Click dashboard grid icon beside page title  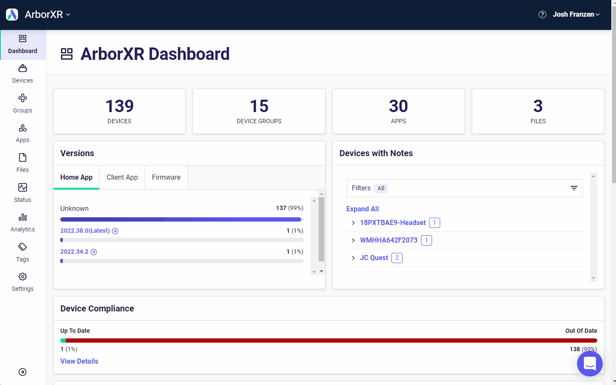click(x=67, y=54)
